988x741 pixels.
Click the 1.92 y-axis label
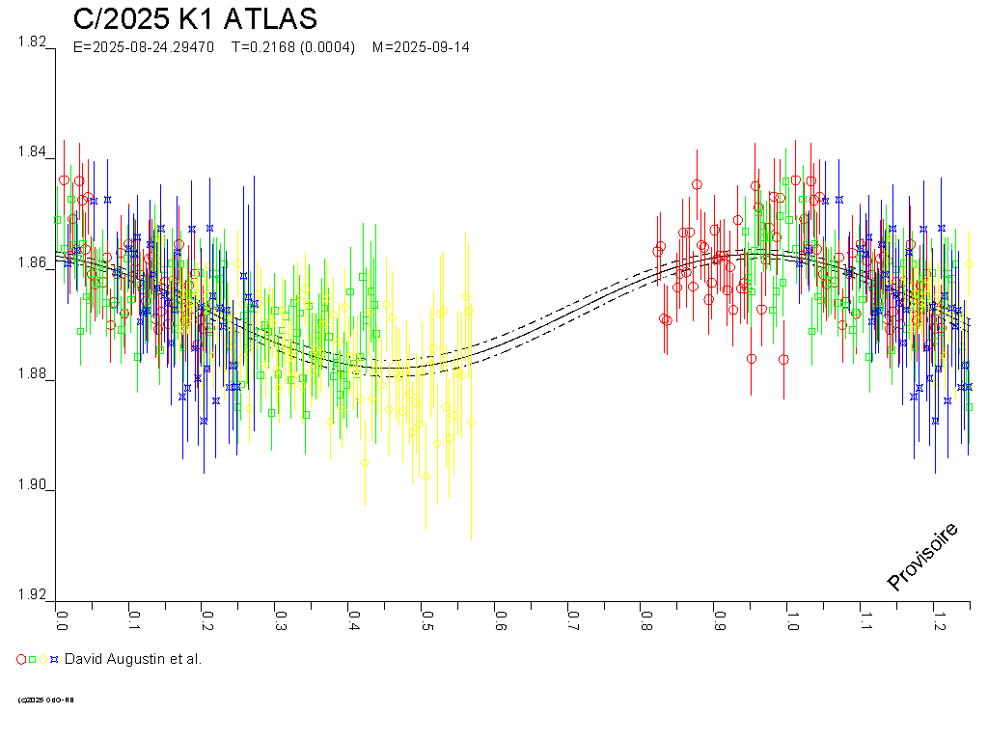(x=32, y=595)
